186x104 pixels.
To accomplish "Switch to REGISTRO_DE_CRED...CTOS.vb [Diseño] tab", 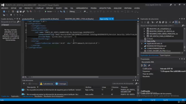I will pos(79,19).
